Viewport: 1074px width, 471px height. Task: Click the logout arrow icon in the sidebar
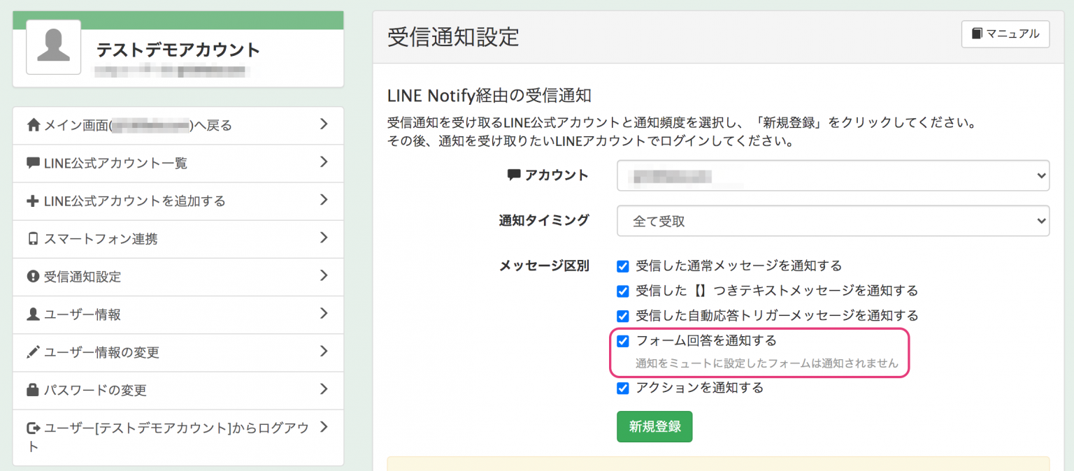tap(33, 427)
